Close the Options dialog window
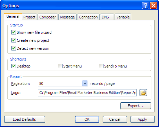 click(x=153, y=6)
